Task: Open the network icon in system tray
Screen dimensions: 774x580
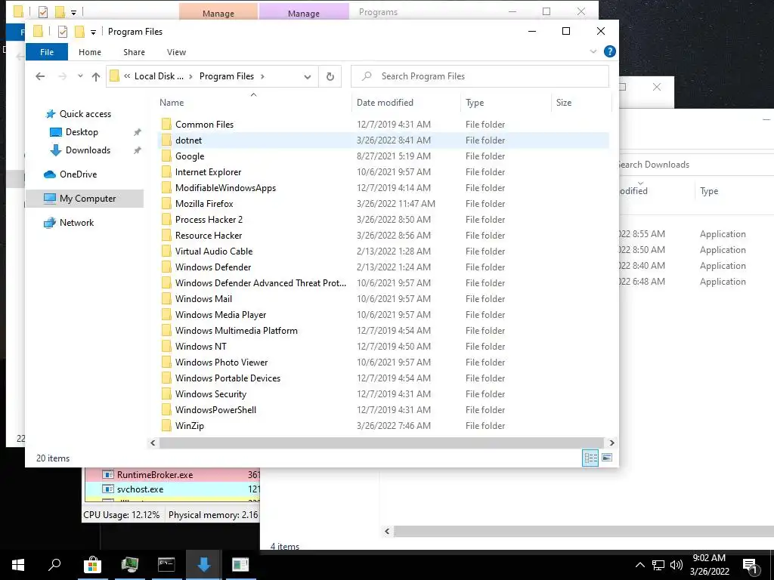Action: click(x=658, y=565)
